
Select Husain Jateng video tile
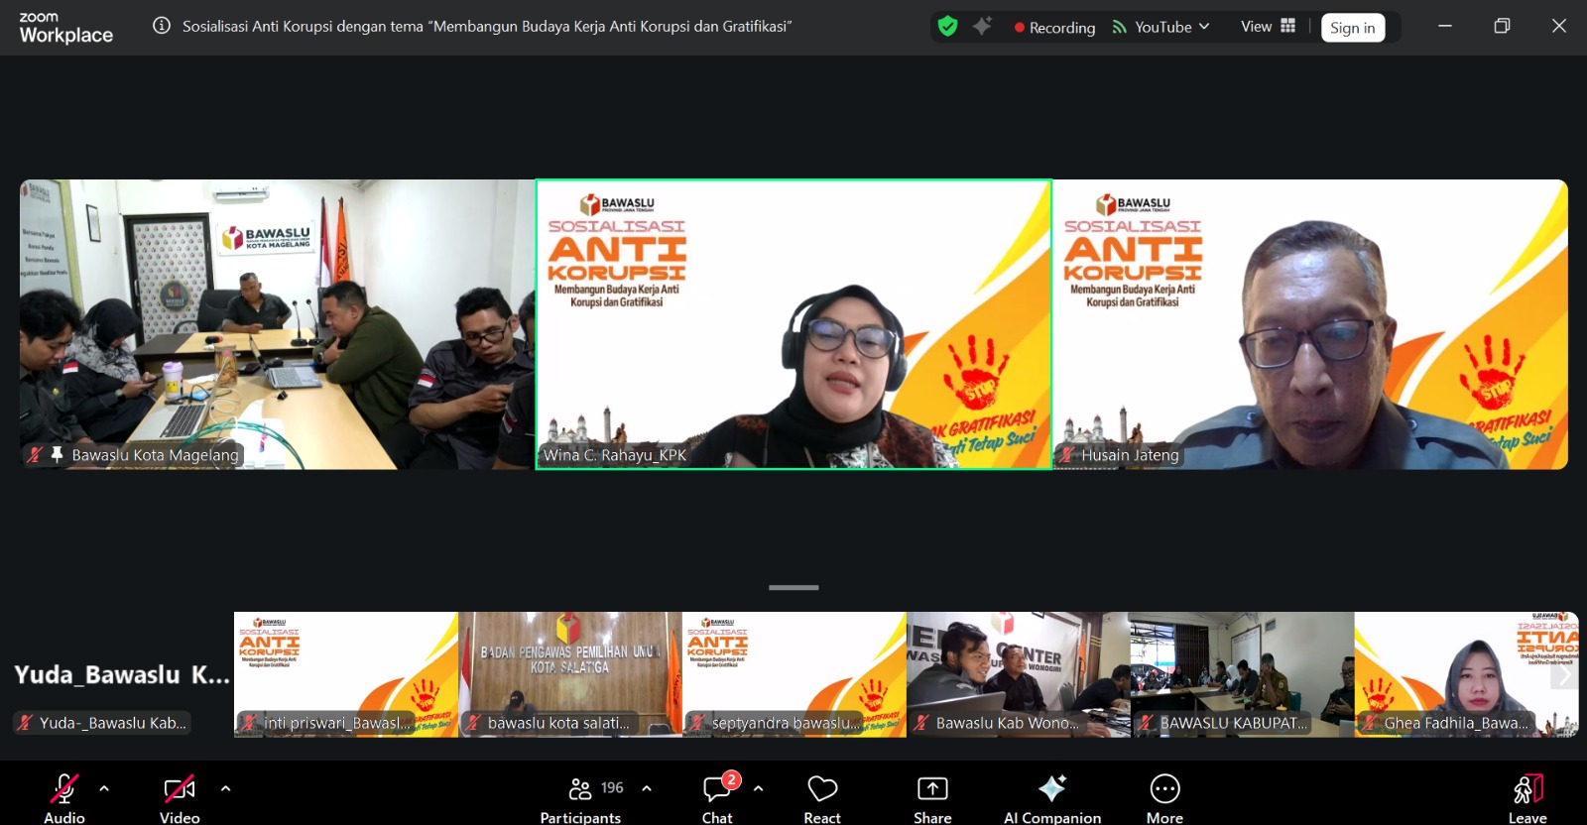1310,324
